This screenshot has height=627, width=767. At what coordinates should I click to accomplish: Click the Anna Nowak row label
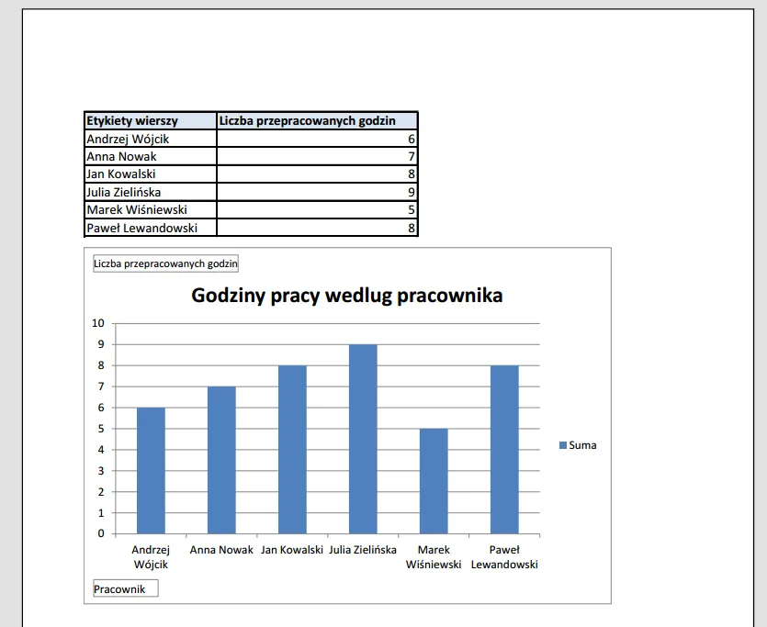pos(150,156)
